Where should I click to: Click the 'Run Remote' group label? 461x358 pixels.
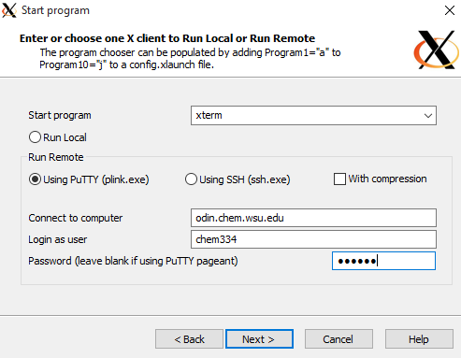[x=56, y=157]
